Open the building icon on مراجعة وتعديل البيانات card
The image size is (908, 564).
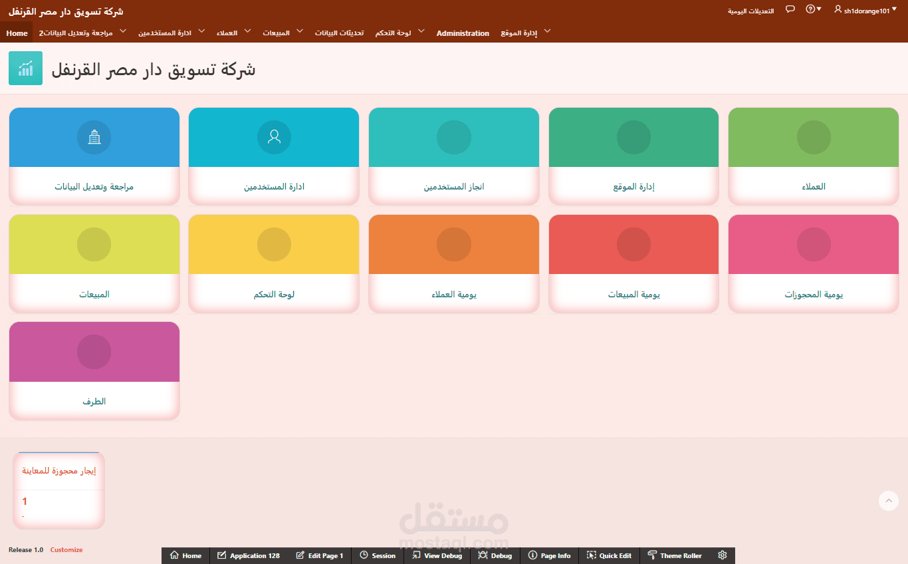(x=94, y=137)
